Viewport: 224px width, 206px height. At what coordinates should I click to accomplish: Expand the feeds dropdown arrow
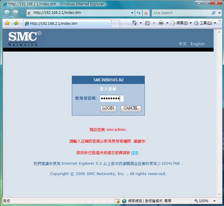pos(154,23)
